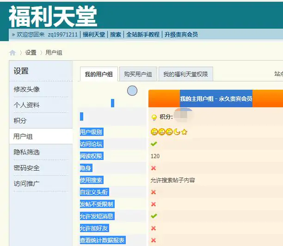
Task: Click username zq19971211 link
Action: 63,34
